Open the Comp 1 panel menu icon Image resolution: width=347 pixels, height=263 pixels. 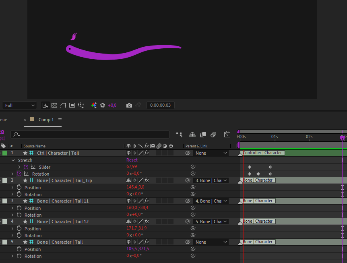60,120
